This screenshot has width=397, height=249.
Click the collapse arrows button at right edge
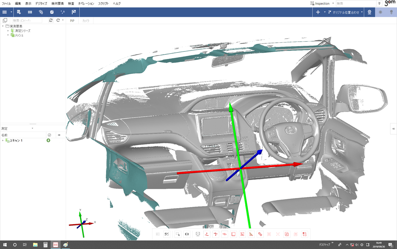coord(393,128)
